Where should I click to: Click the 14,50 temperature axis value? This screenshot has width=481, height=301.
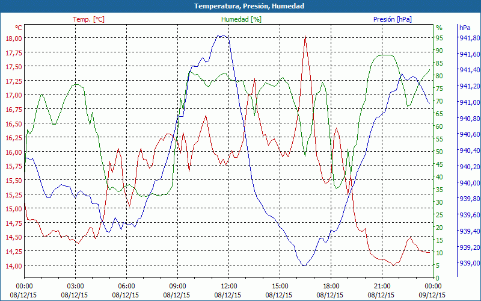pyautogui.click(x=14, y=237)
